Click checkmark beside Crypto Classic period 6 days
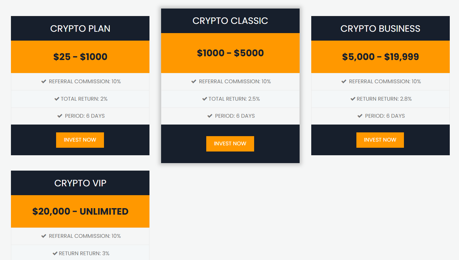 (x=210, y=116)
